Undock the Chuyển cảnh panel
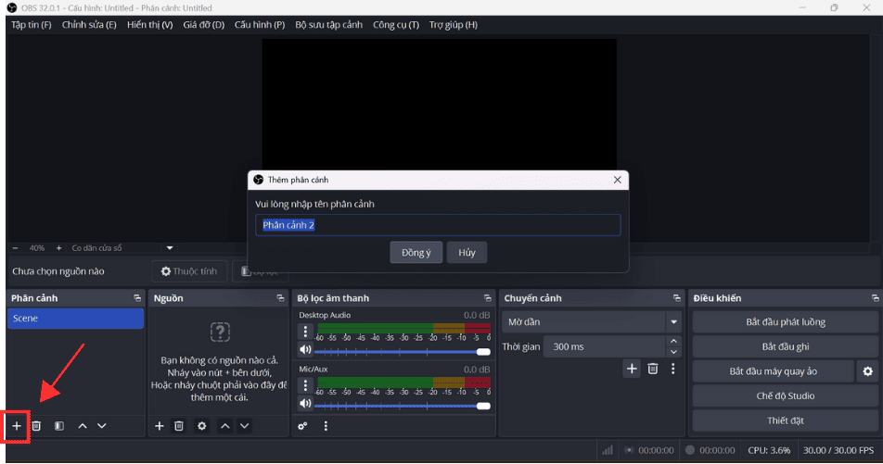Image resolution: width=883 pixels, height=464 pixels. (677, 298)
